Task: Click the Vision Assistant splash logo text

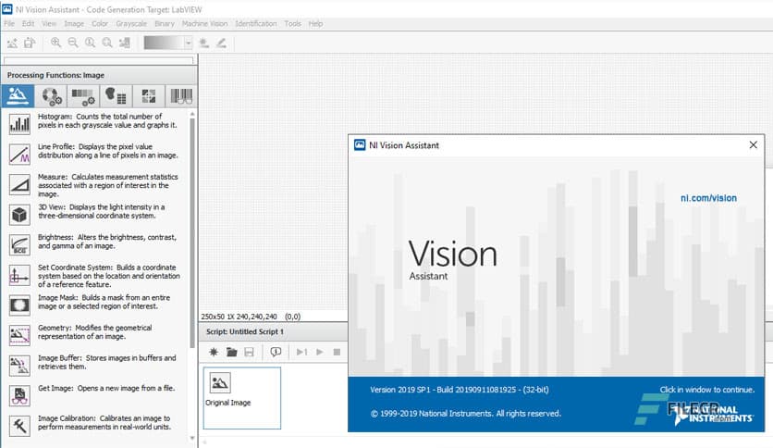Action: (x=452, y=260)
